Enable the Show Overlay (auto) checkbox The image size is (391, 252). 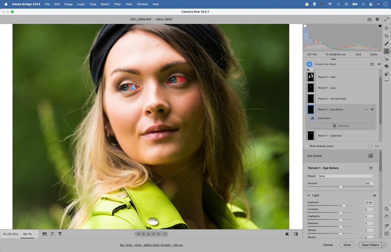[306, 146]
